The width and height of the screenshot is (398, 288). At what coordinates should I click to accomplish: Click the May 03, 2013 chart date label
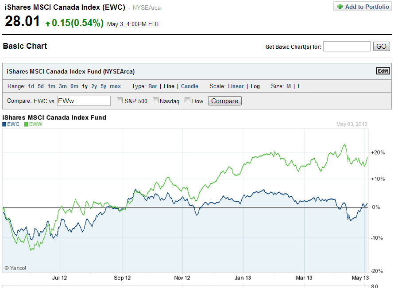pos(352,124)
